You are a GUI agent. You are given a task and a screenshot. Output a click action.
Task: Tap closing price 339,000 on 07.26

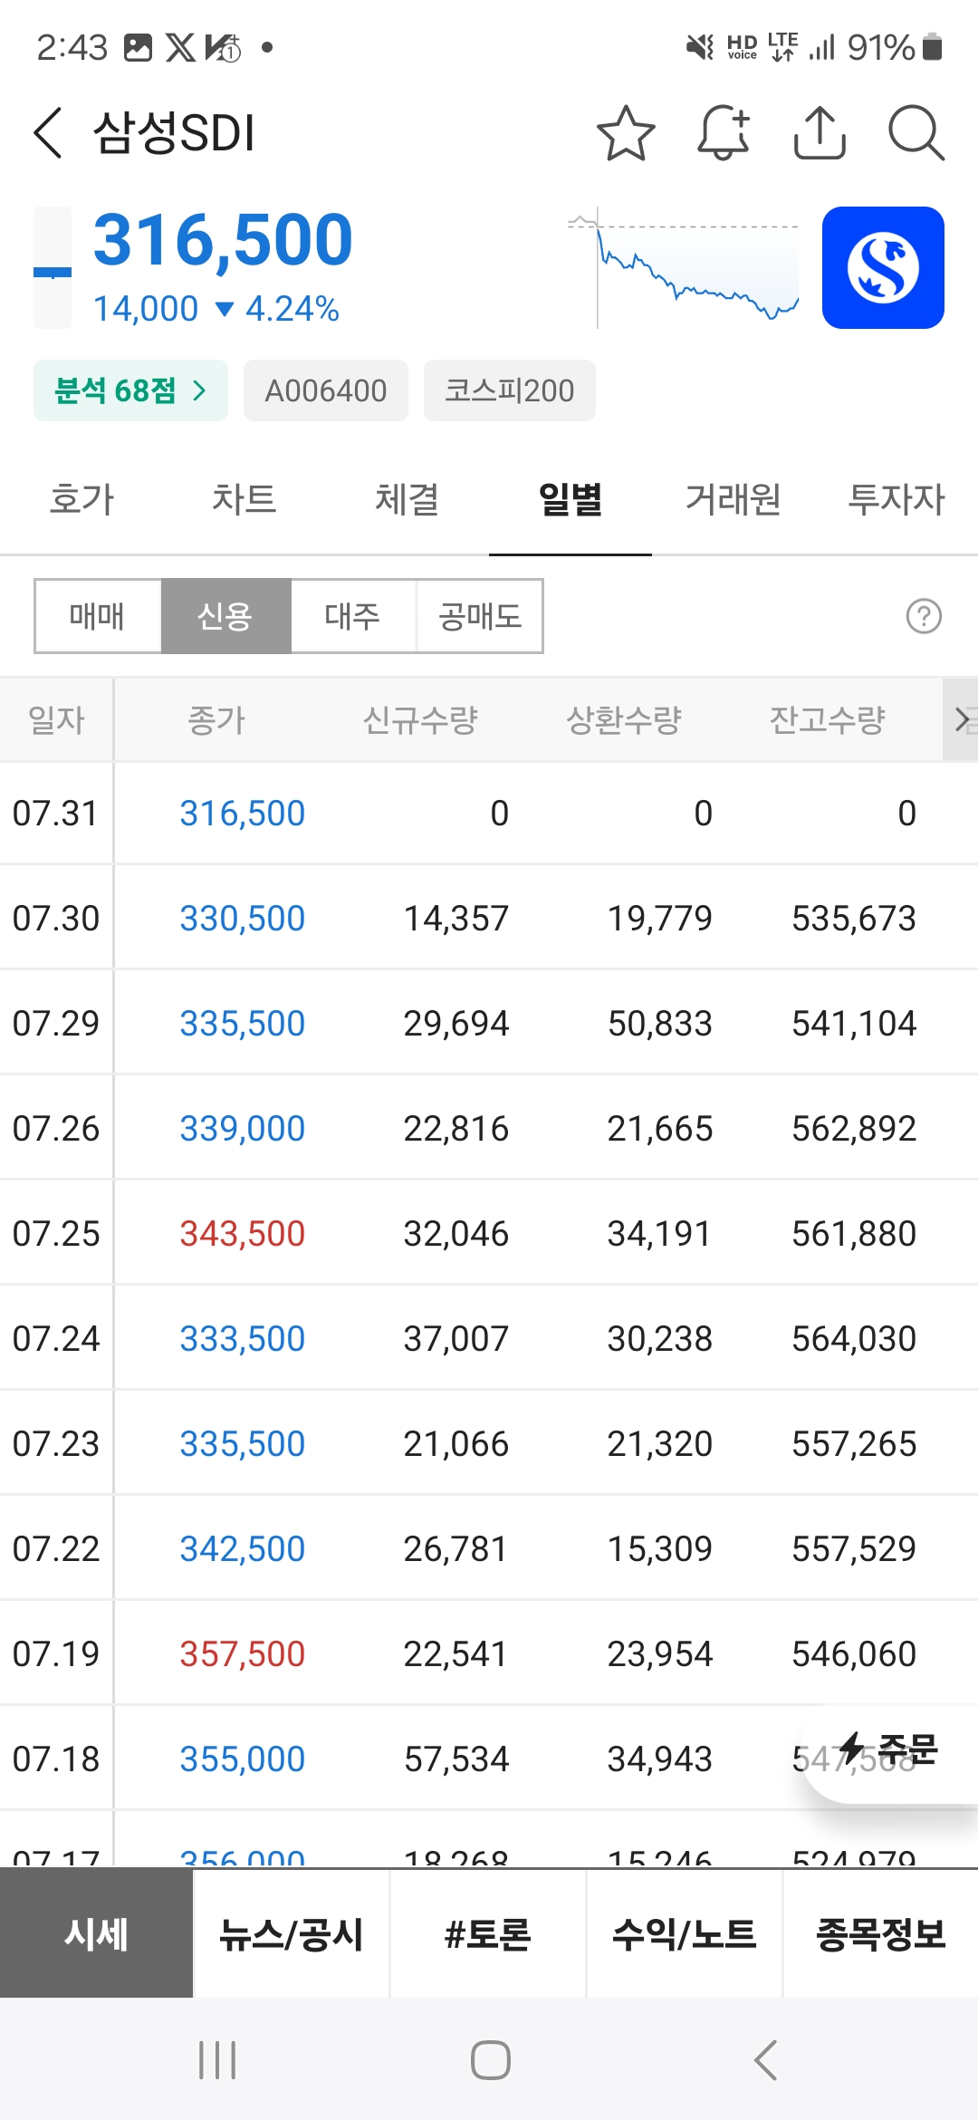(243, 1128)
